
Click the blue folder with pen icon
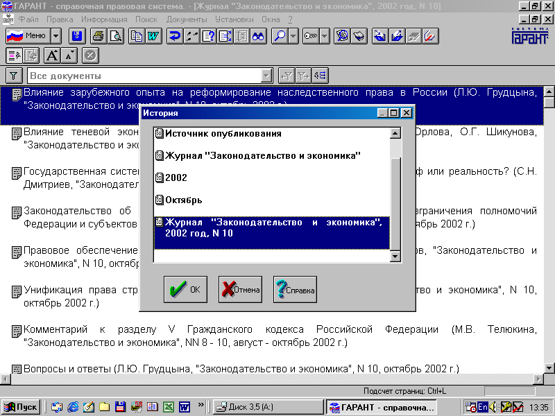click(397, 36)
